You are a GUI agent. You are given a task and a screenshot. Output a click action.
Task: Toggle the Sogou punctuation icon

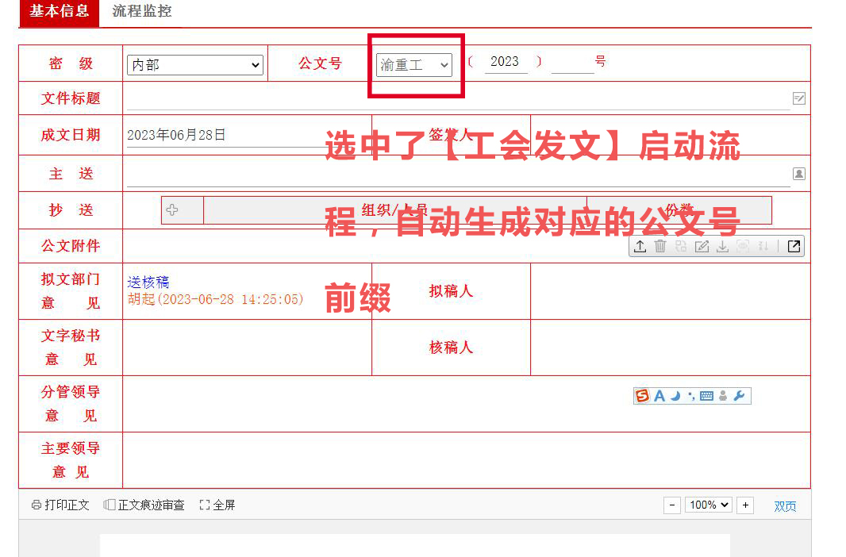click(691, 396)
